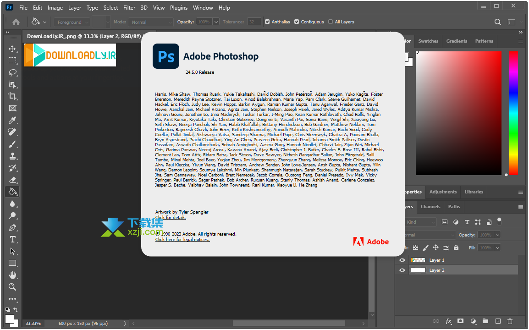This screenshot has width=529, height=330.
Task: Select the Lasso tool
Action: point(12,72)
